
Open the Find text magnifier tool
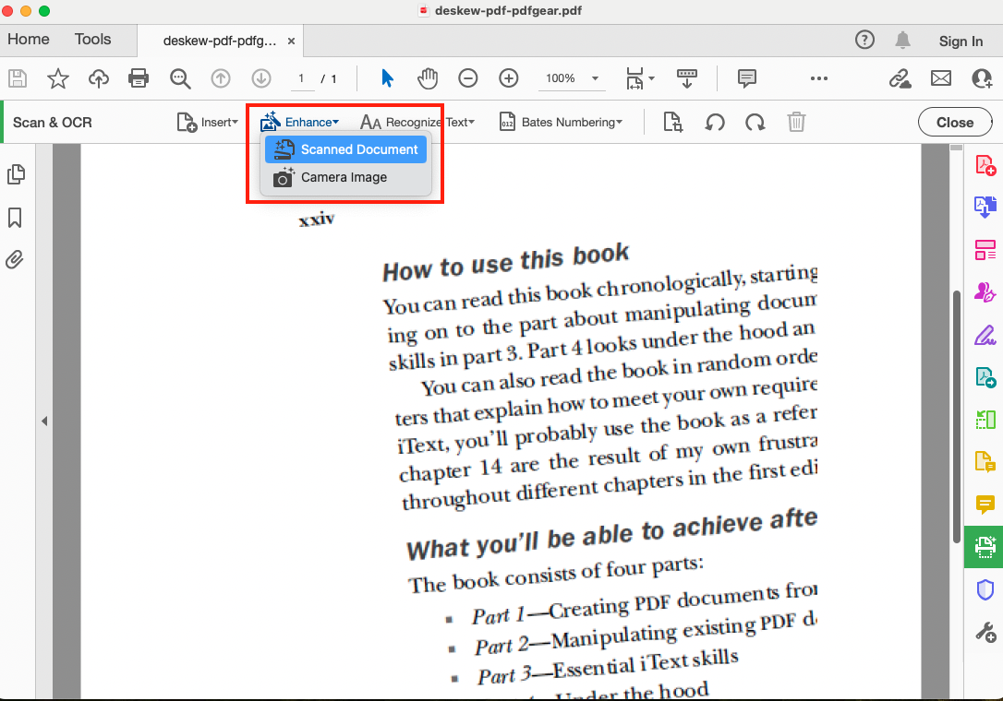180,78
